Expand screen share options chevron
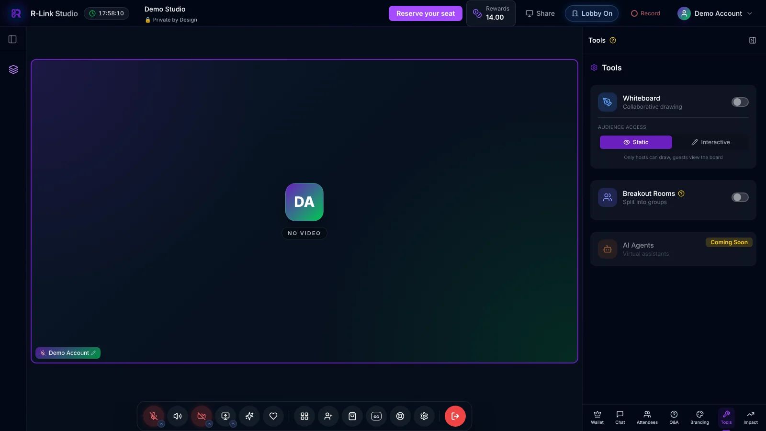Viewport: 766px width, 431px height. (233, 424)
